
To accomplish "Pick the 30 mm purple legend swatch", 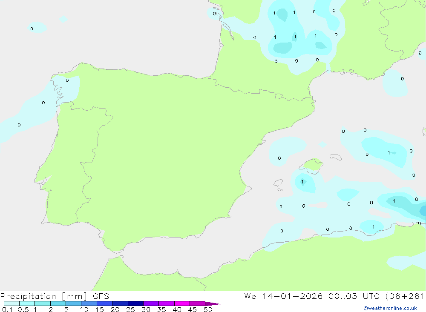I will (151, 303).
